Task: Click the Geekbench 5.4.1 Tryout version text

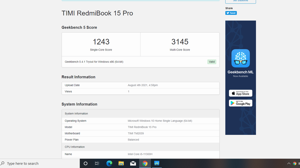Action: tap(94, 62)
